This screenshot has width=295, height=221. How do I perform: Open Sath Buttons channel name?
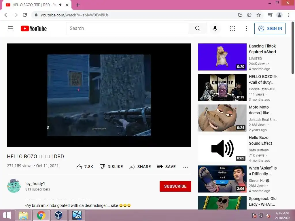pos(259,150)
